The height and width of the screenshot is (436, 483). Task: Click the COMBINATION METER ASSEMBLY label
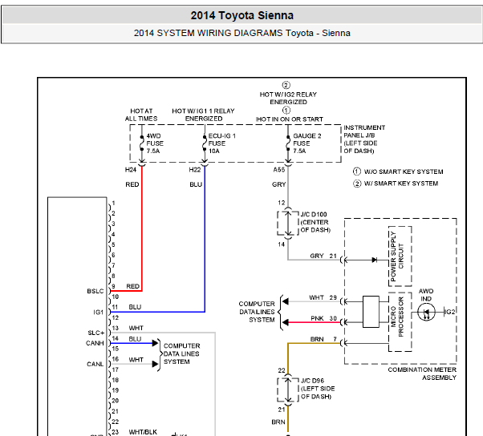pos(422,373)
